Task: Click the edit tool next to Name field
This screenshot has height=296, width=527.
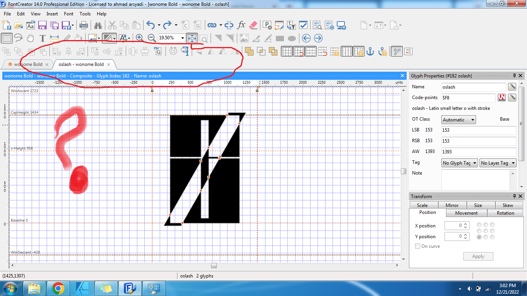Action: (512, 87)
